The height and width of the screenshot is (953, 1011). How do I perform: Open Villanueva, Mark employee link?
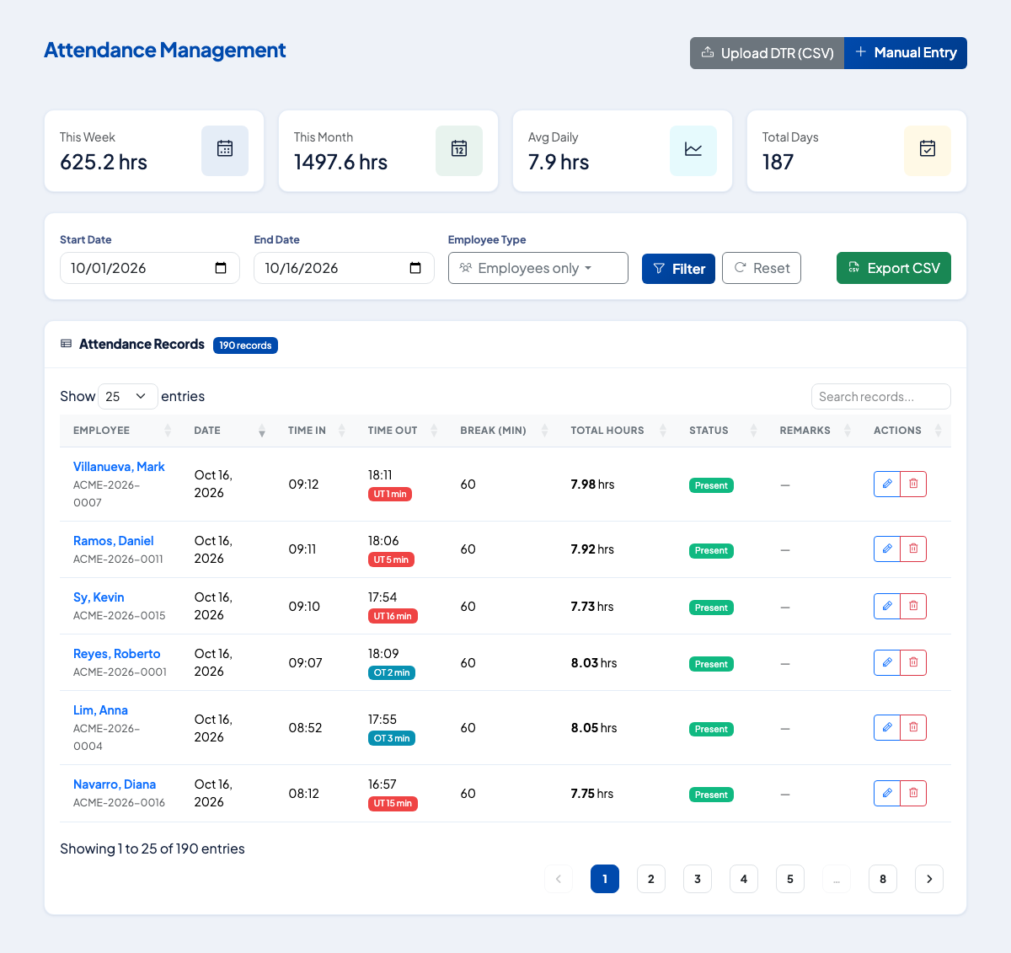click(119, 467)
